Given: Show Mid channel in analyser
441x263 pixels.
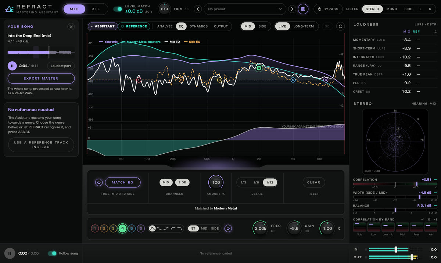Looking at the screenshot, I should [x=248, y=26].
